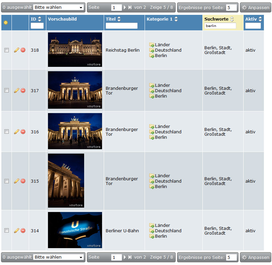
Task: Click the yellow sun icon in table header
Action: (x=6, y=23)
